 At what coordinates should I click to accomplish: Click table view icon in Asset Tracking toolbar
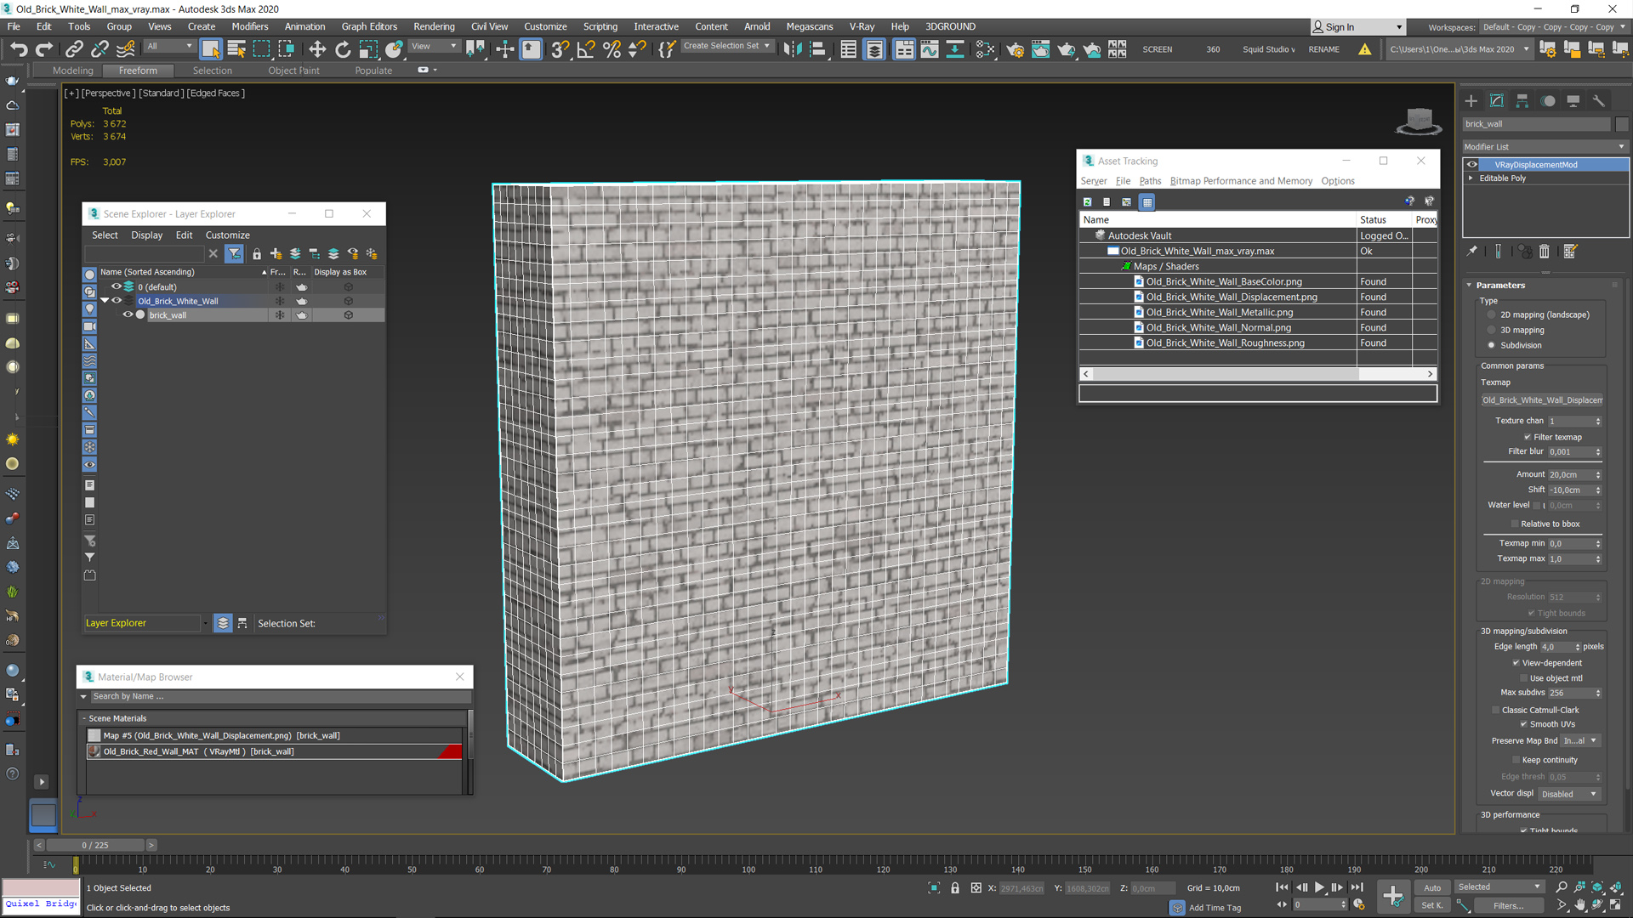point(1147,201)
